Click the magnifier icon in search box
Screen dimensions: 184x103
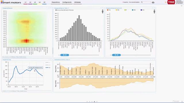142,2
